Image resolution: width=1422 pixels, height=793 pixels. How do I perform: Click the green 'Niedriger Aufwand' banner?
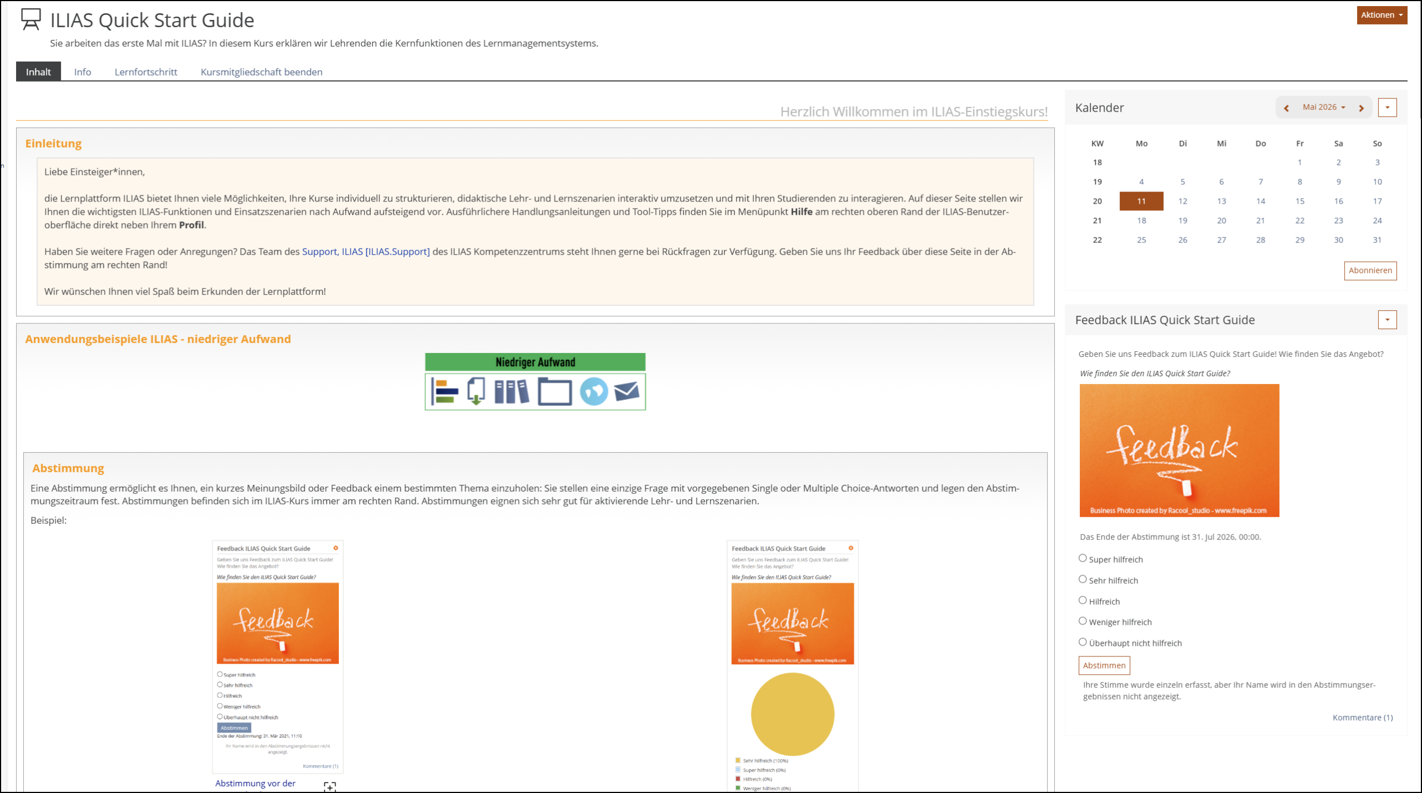click(535, 362)
